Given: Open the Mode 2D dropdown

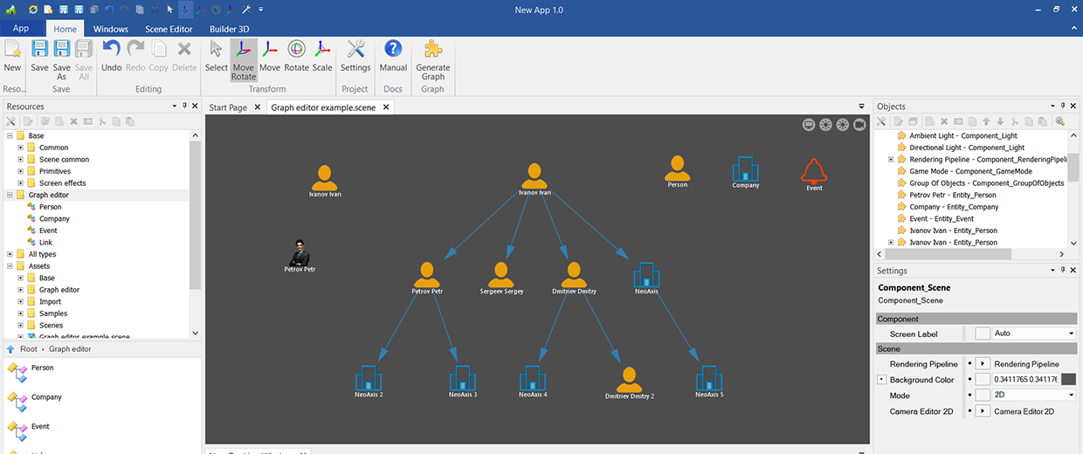Looking at the screenshot, I should (1071, 396).
